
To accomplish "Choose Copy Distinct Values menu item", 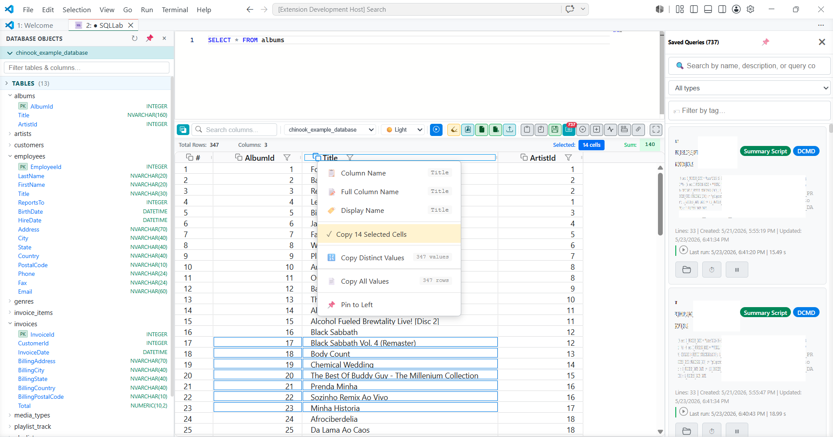I will pyautogui.click(x=389, y=258).
